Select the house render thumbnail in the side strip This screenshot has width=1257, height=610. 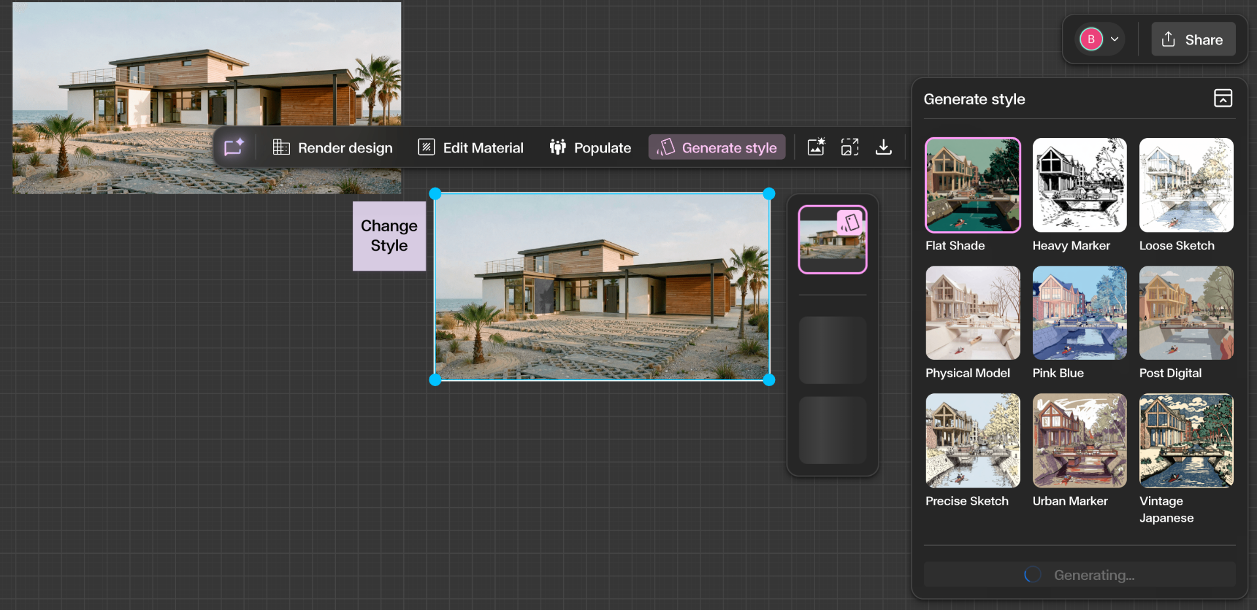832,239
